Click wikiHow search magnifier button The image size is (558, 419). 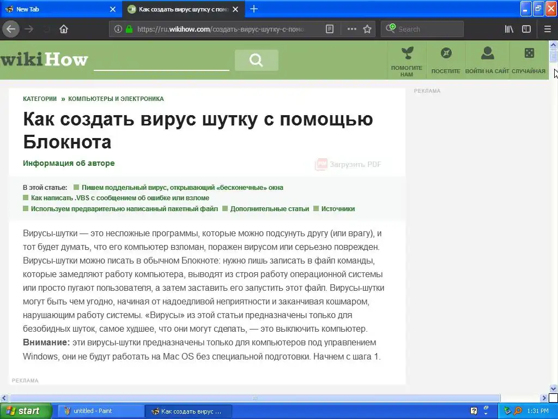click(x=256, y=60)
